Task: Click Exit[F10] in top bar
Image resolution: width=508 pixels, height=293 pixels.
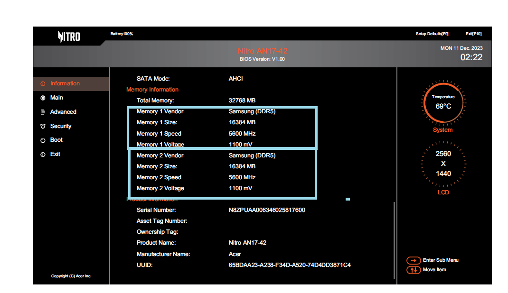Action: coord(473,34)
